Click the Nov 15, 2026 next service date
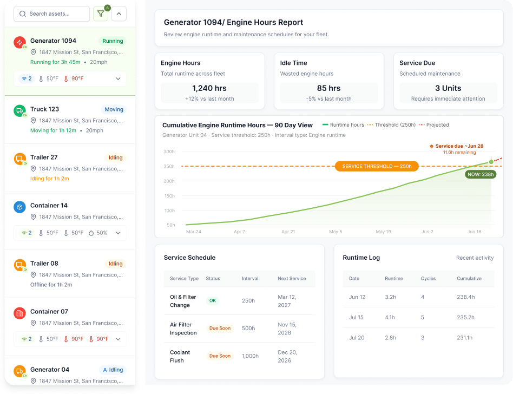The image size is (513, 394). tap(287, 329)
